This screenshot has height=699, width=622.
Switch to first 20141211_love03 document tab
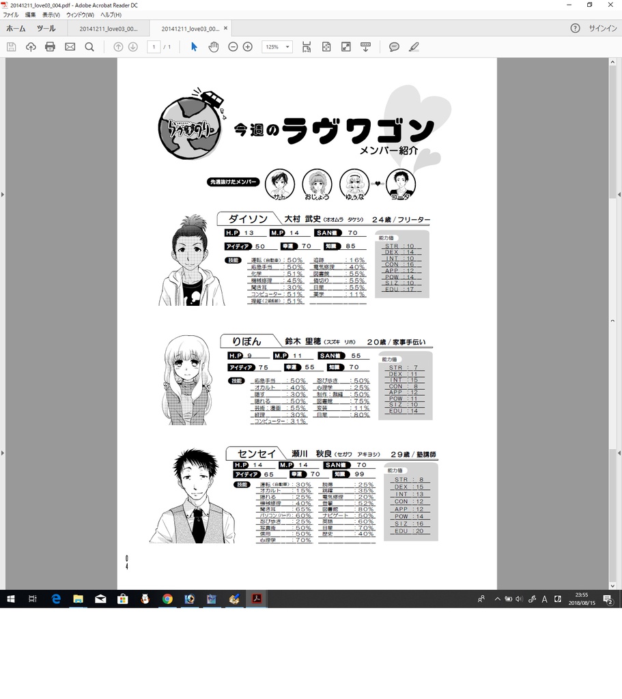coord(109,29)
